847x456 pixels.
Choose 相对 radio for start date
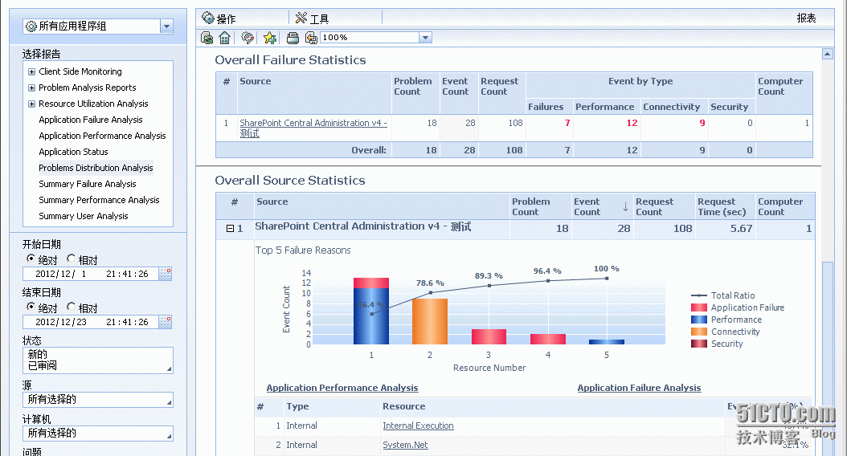pyautogui.click(x=71, y=259)
